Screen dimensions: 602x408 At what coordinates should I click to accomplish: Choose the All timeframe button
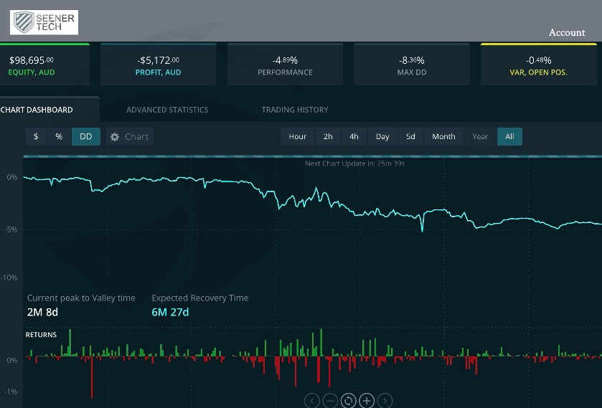(509, 137)
